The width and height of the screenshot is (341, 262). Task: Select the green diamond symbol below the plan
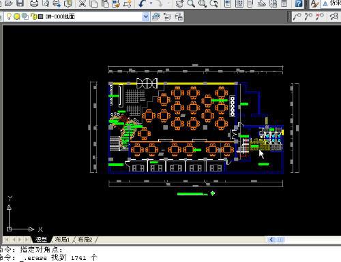[x=213, y=193]
